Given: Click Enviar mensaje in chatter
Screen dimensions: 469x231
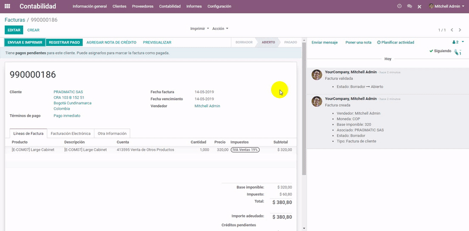Looking at the screenshot, I should click(x=325, y=42).
